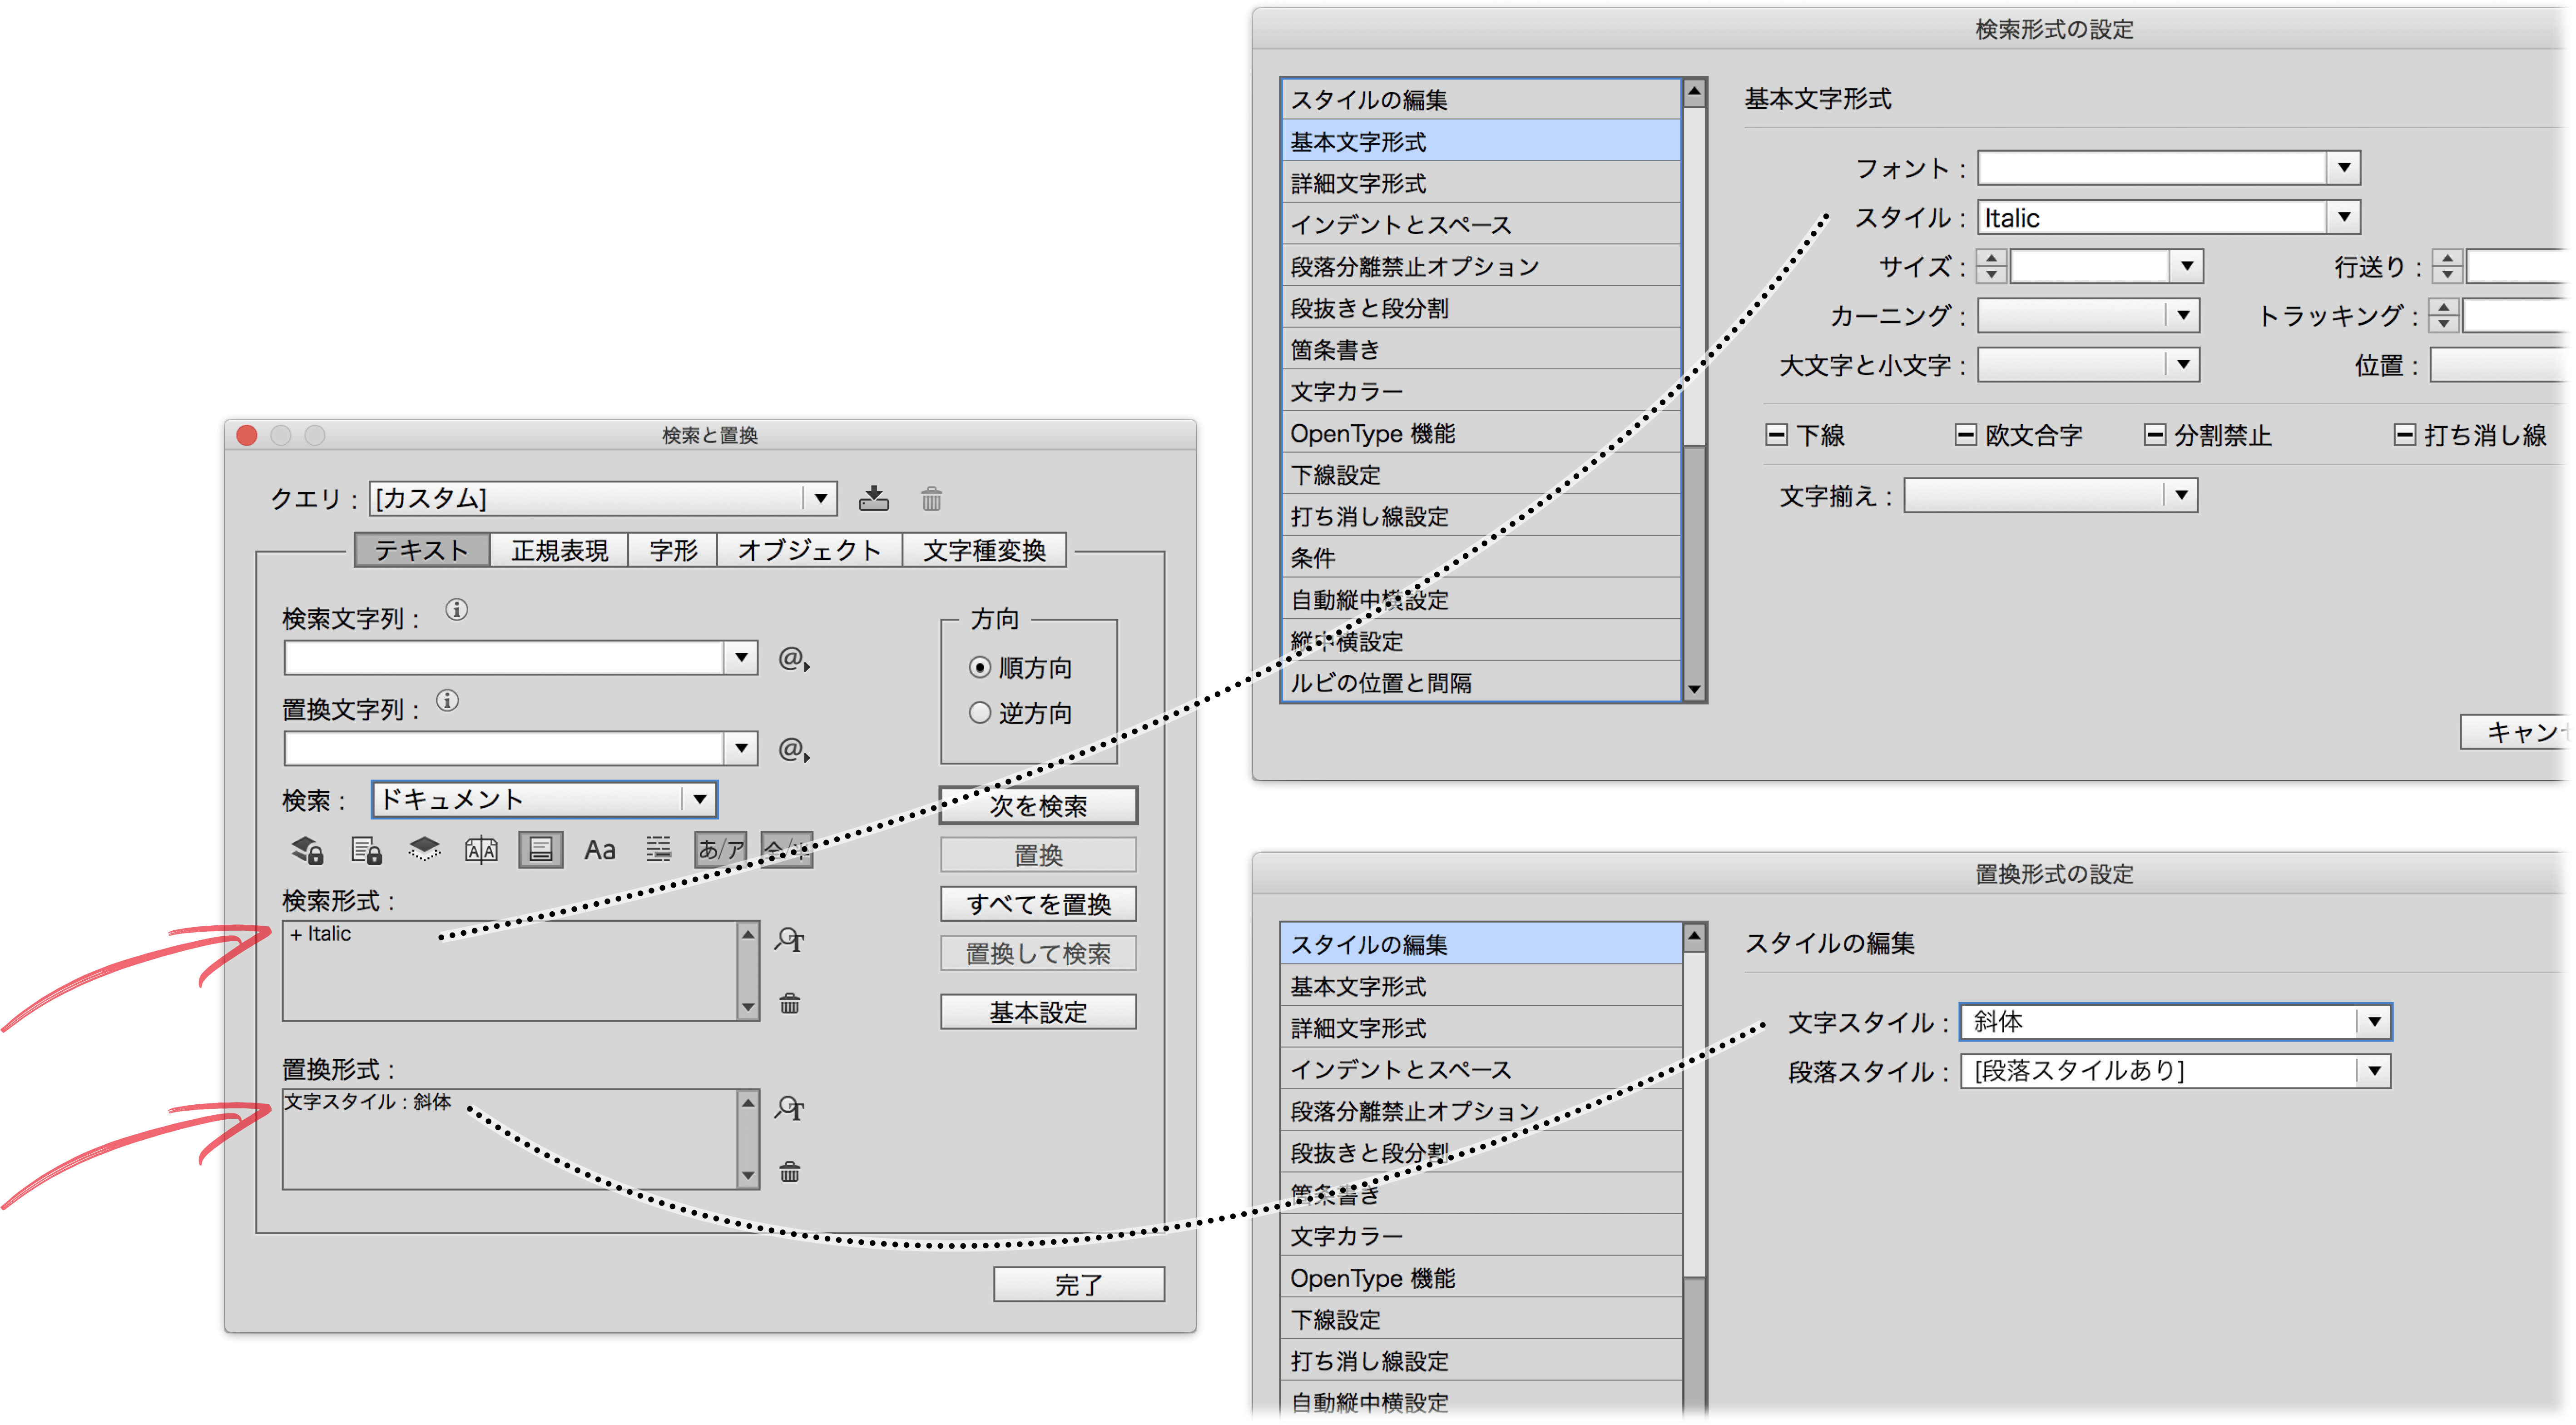
Task: Click 次を検索 button
Action: [1038, 805]
